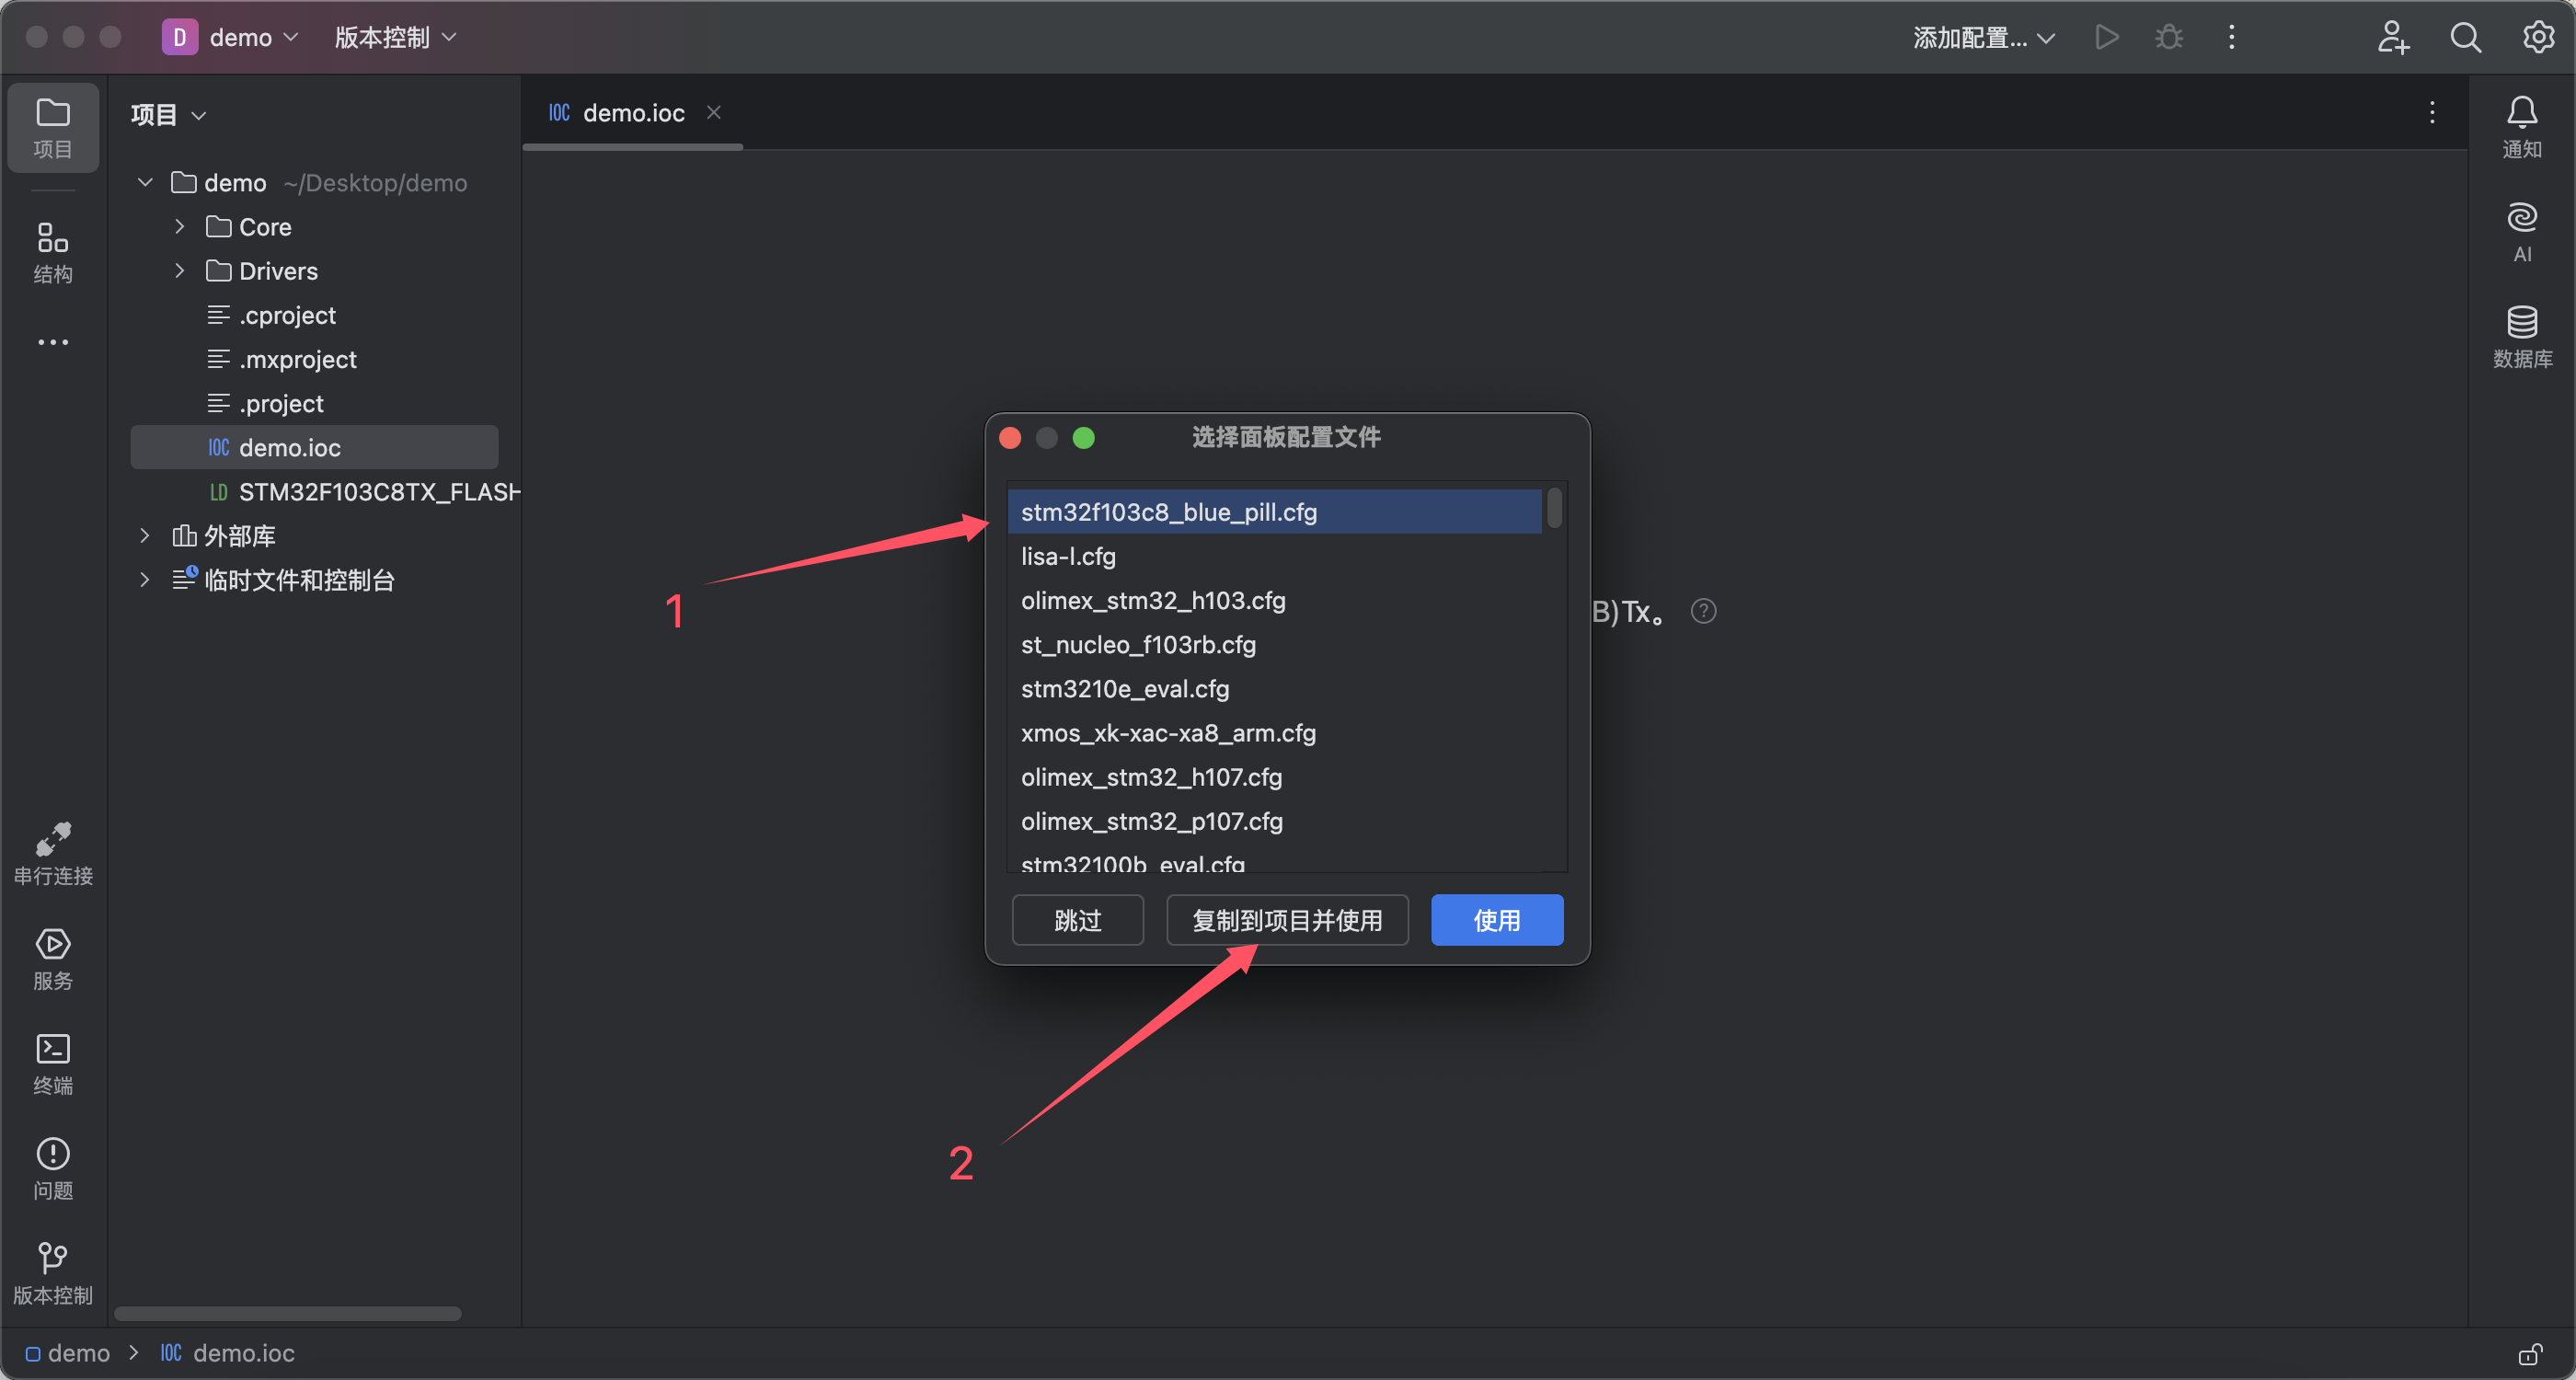Open the Project tool window icon
This screenshot has height=1380, width=2576.
[53, 127]
